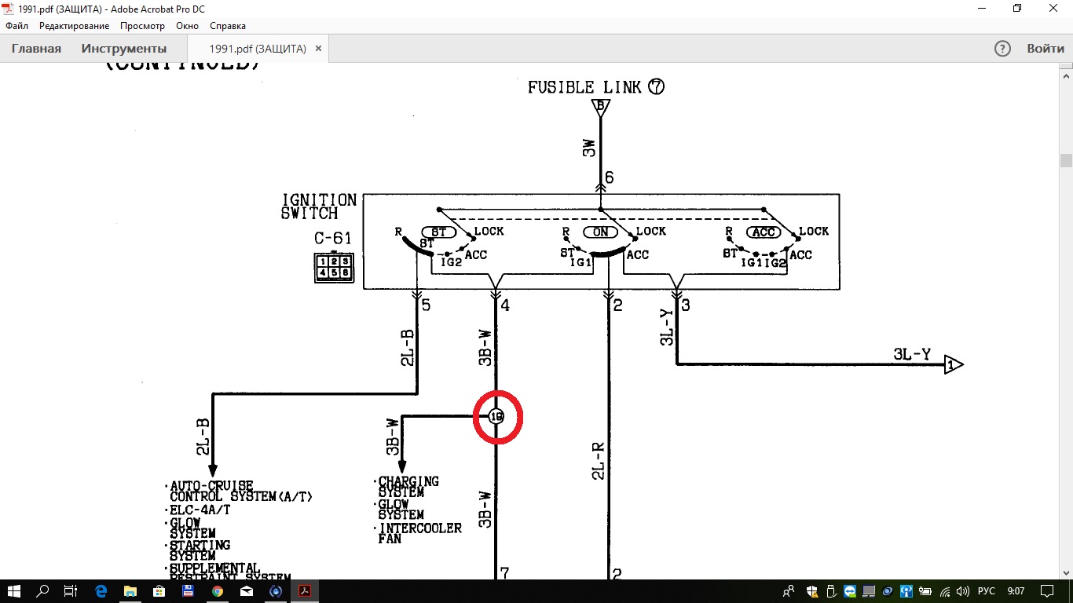Click the wireless antenna tray icon
The image size is (1073, 603).
point(906,591)
